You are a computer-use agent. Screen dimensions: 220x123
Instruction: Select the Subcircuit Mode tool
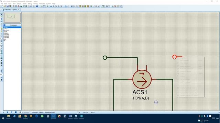pyautogui.click(x=1, y=29)
